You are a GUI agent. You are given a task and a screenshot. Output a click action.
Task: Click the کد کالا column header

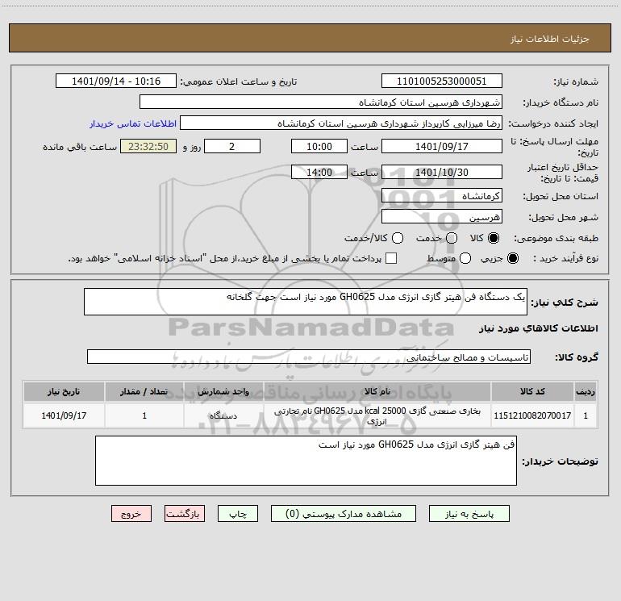532,391
